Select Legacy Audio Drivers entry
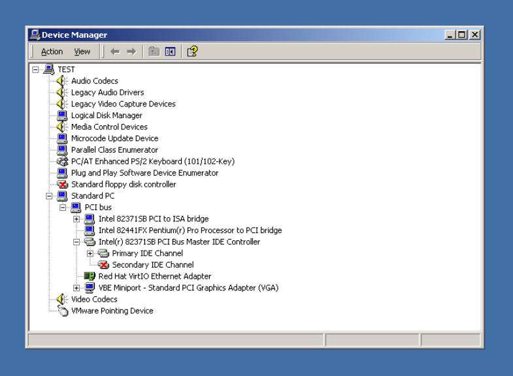Viewport: 513px width, 376px height. point(108,93)
